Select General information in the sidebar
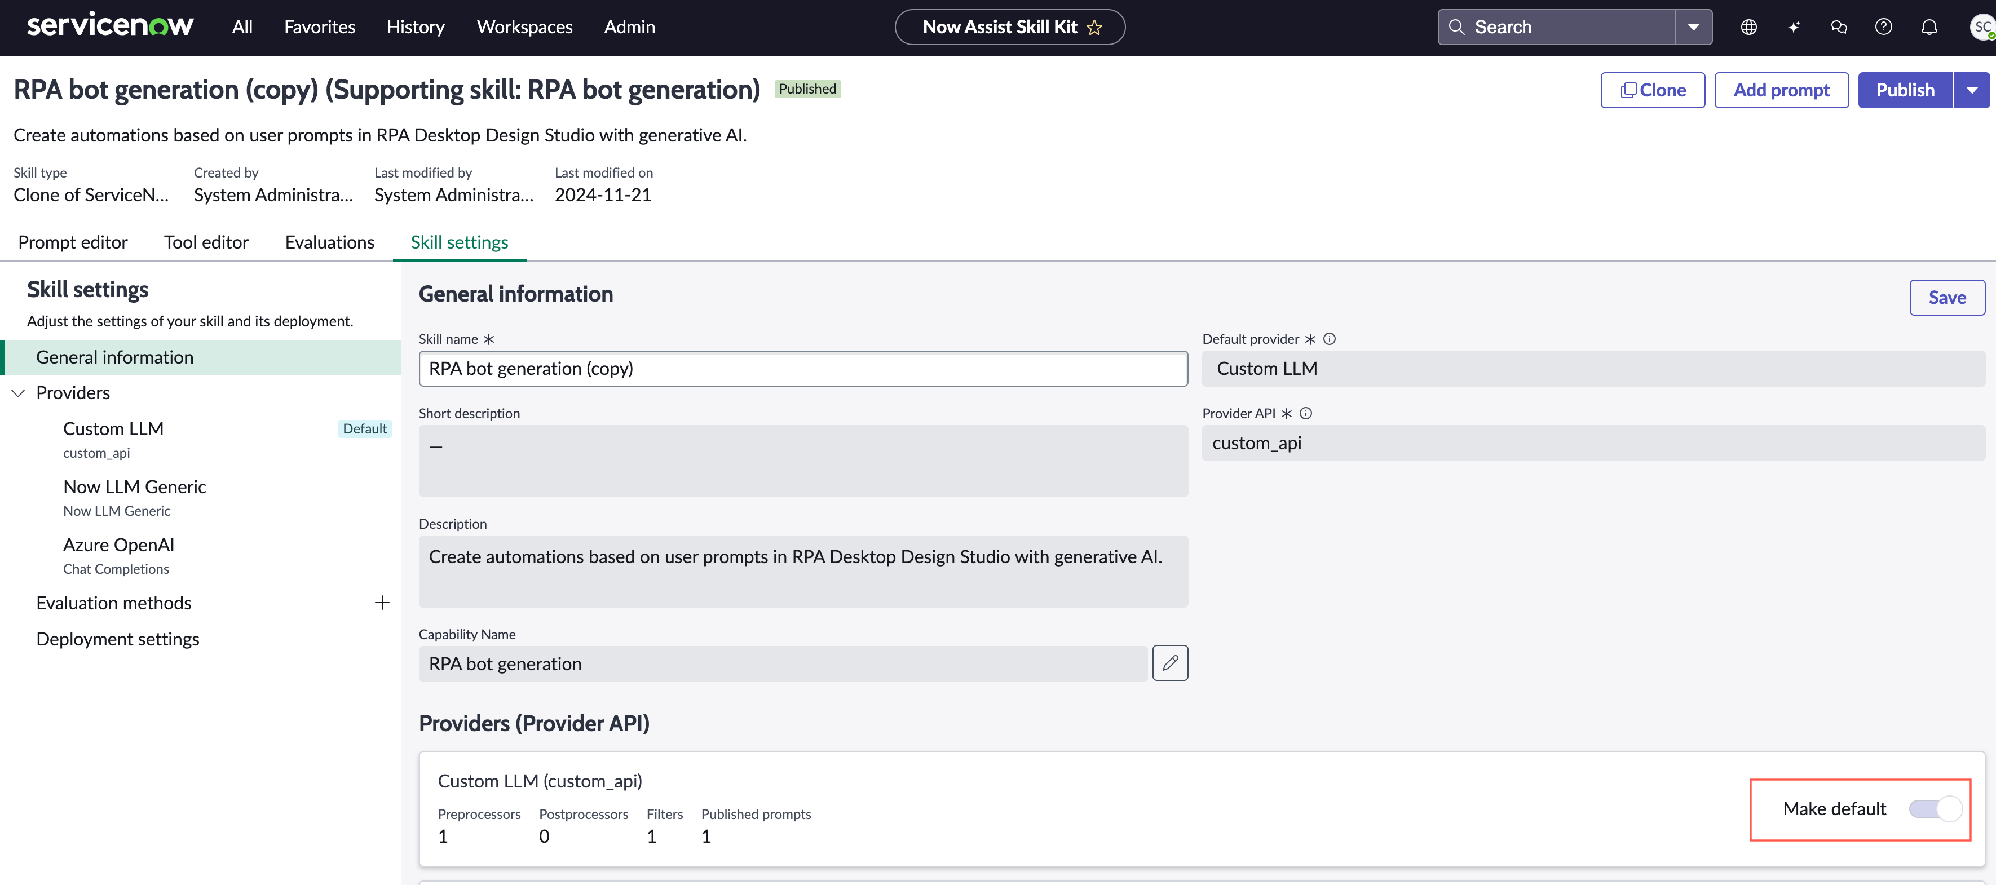 coord(201,357)
